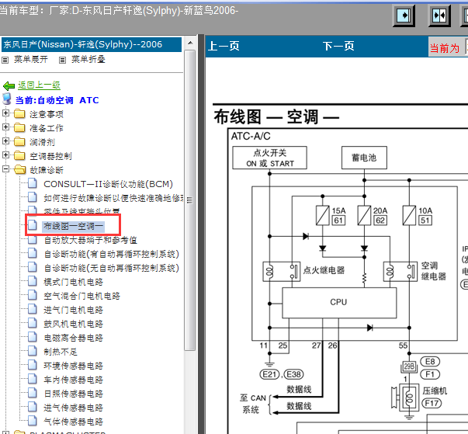The image size is (468, 434).
Task: Click the page icon beside 电磁离合器电路
Action: (33, 337)
